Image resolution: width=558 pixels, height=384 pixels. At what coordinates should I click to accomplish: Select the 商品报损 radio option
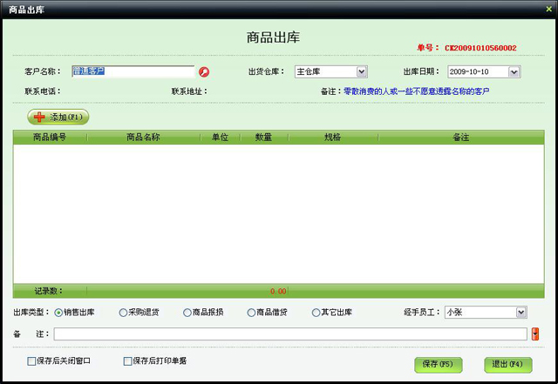[187, 312]
